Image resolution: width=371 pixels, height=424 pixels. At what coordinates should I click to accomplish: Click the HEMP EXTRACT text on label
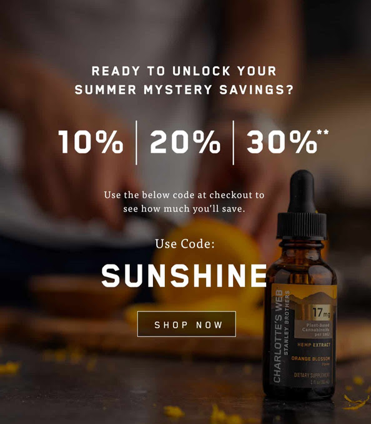314,345
